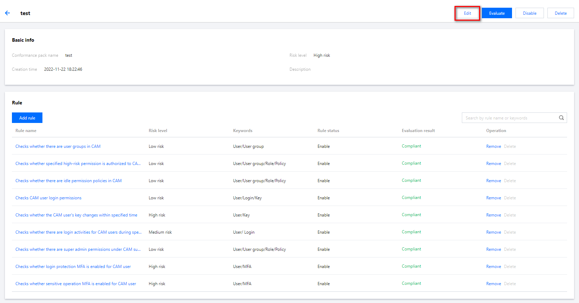Remove the sensitive operation MFA rule
Screen dimensions: 579x303
[493, 284]
